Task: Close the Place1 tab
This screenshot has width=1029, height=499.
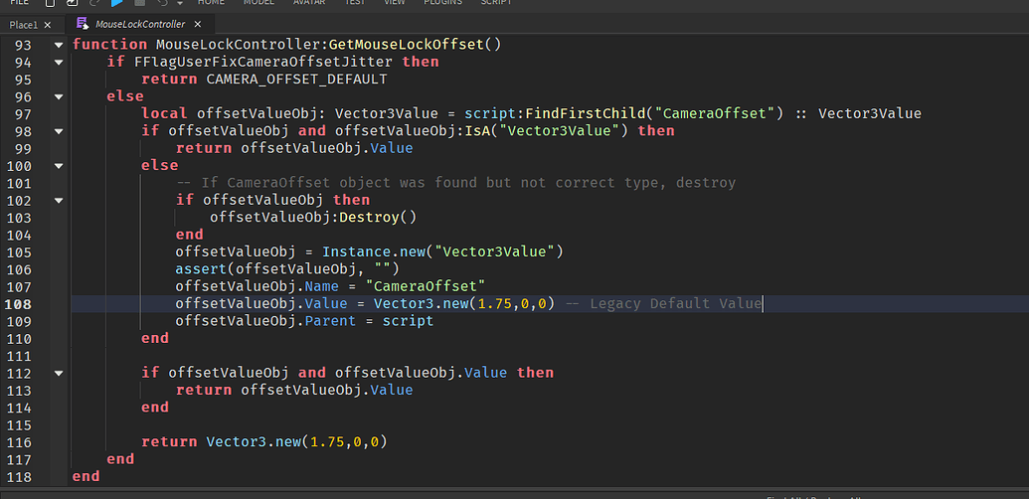Action: click(48, 25)
